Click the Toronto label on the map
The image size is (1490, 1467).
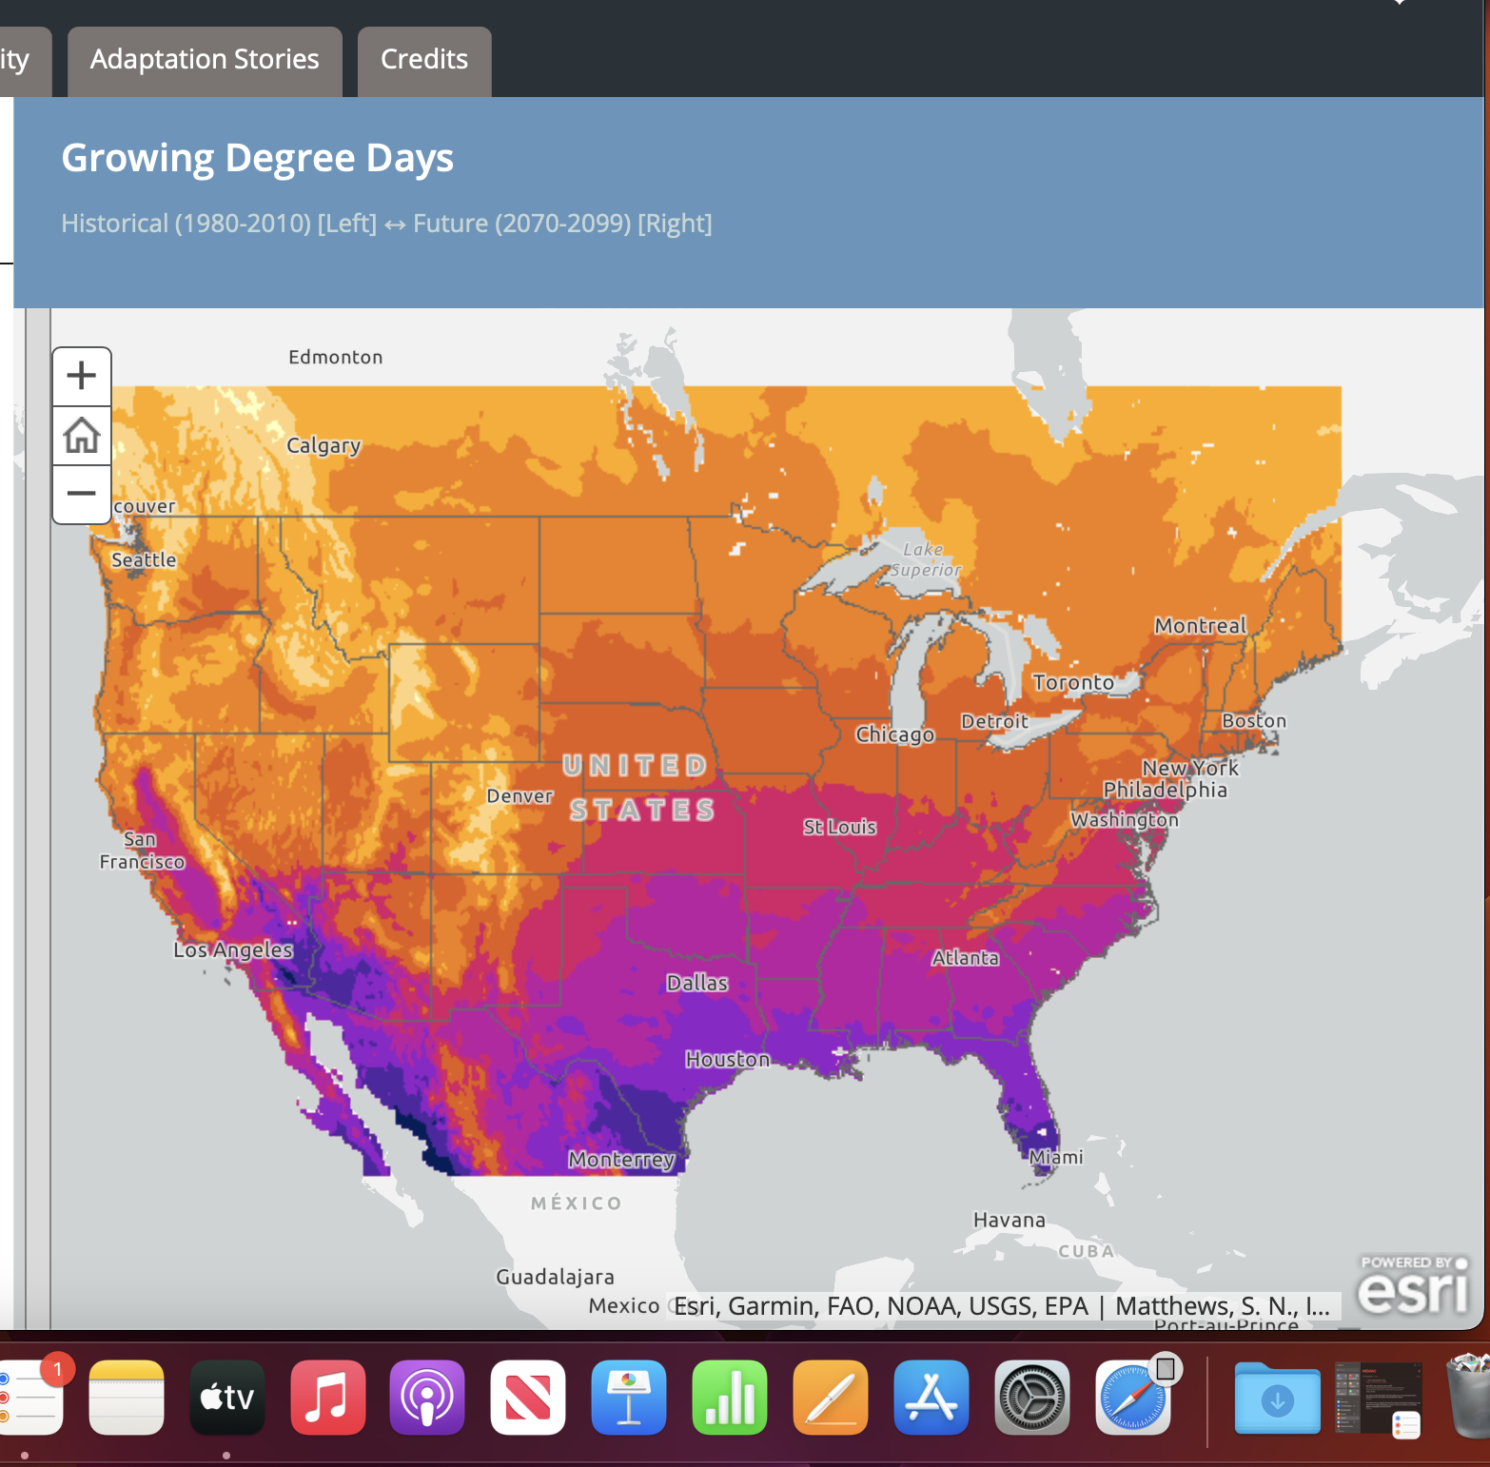pyautogui.click(x=1073, y=683)
